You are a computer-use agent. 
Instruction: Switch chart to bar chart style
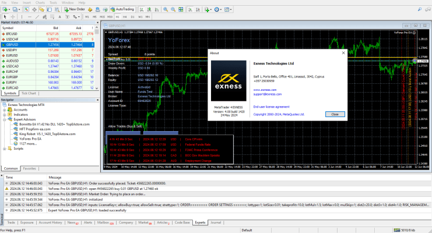(141, 9)
